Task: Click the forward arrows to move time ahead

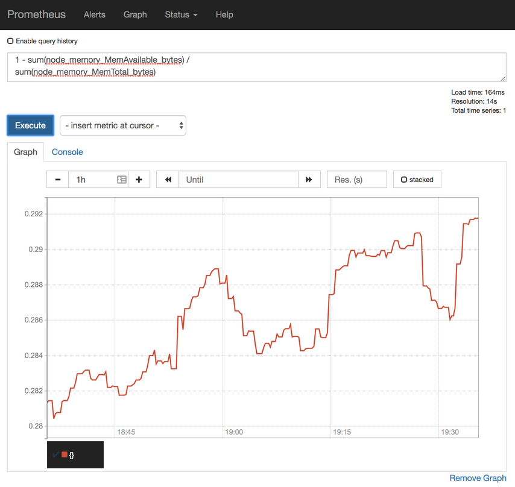Action: point(309,179)
